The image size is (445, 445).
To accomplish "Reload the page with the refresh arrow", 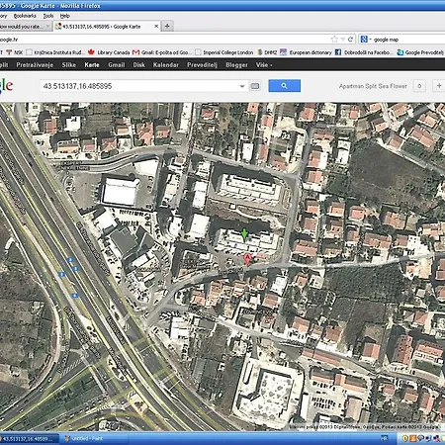I will click(x=350, y=40).
